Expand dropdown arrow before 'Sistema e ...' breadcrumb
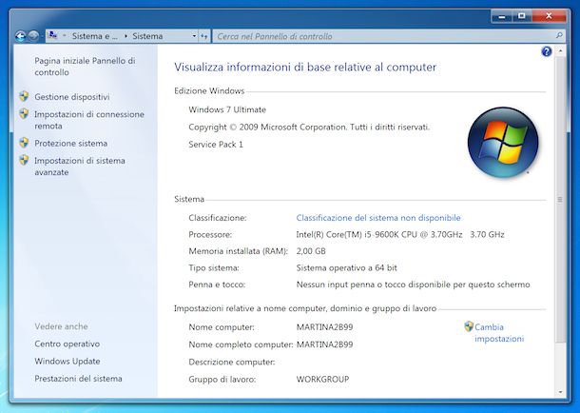Screen dimensions: 580x413 65,36
